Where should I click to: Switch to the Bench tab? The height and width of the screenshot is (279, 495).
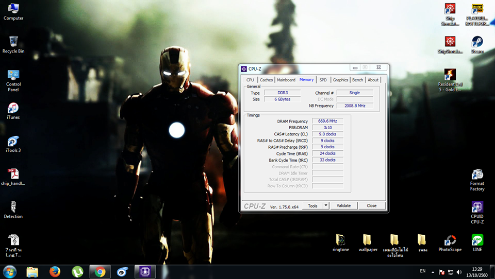click(358, 80)
